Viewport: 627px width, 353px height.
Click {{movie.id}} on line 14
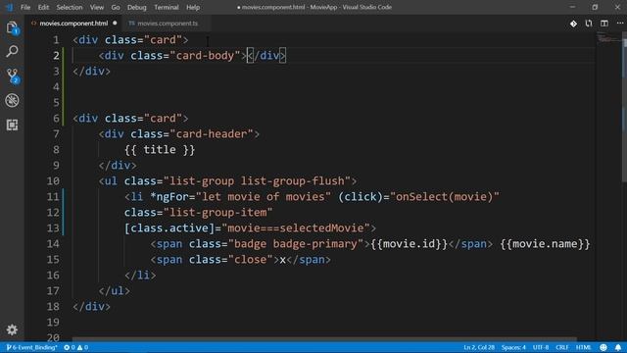pos(410,244)
